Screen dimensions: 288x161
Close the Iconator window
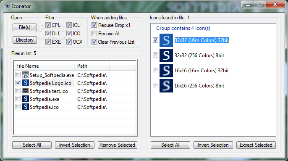pos(275,5)
